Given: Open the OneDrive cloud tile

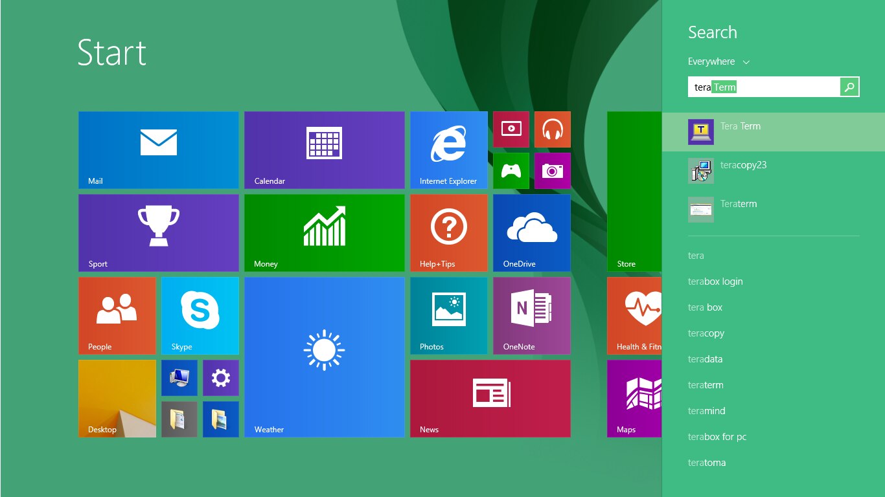Looking at the screenshot, I should point(532,233).
